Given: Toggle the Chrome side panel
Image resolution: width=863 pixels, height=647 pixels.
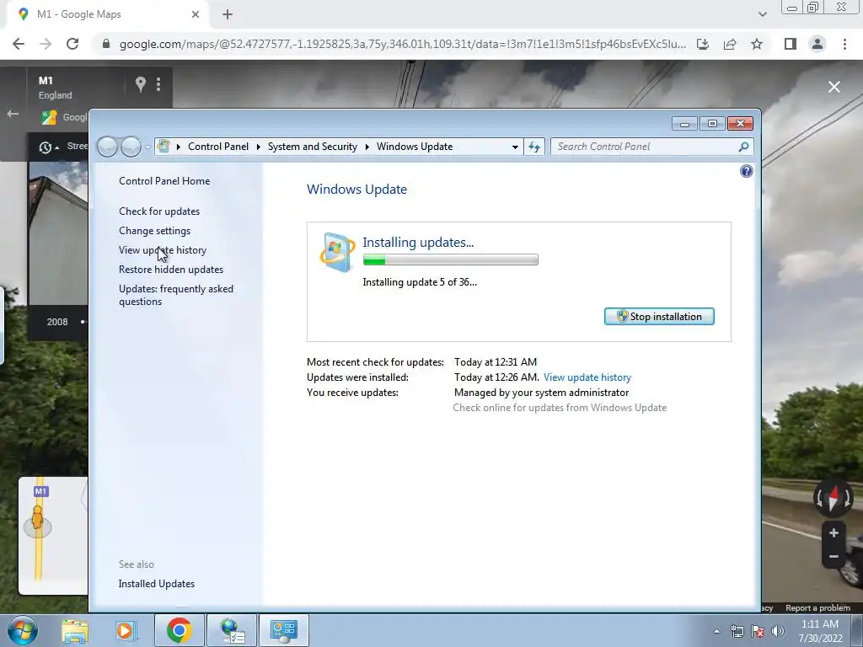Looking at the screenshot, I should [x=791, y=44].
